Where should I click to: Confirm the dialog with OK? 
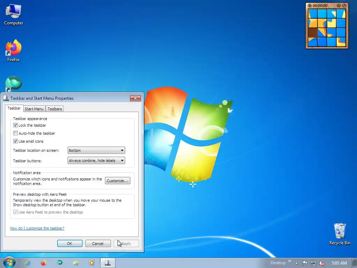pyautogui.click(x=70, y=243)
